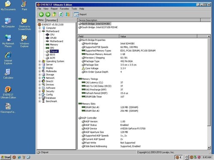
Task: Open the Report menu in menu bar
Action: [54, 9]
